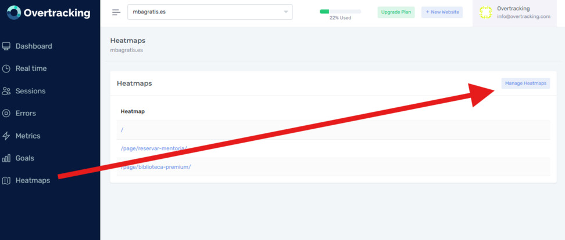Go to the Errors section
This screenshot has width=565, height=240.
26,113
